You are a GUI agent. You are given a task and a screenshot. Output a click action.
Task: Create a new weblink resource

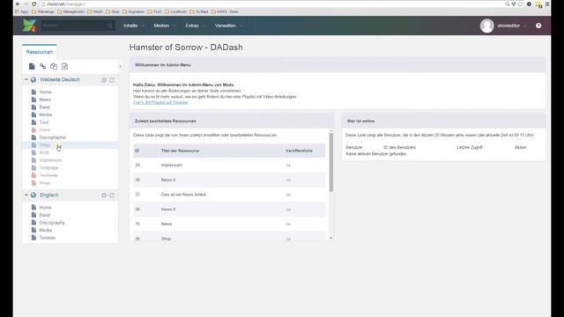[x=43, y=66]
